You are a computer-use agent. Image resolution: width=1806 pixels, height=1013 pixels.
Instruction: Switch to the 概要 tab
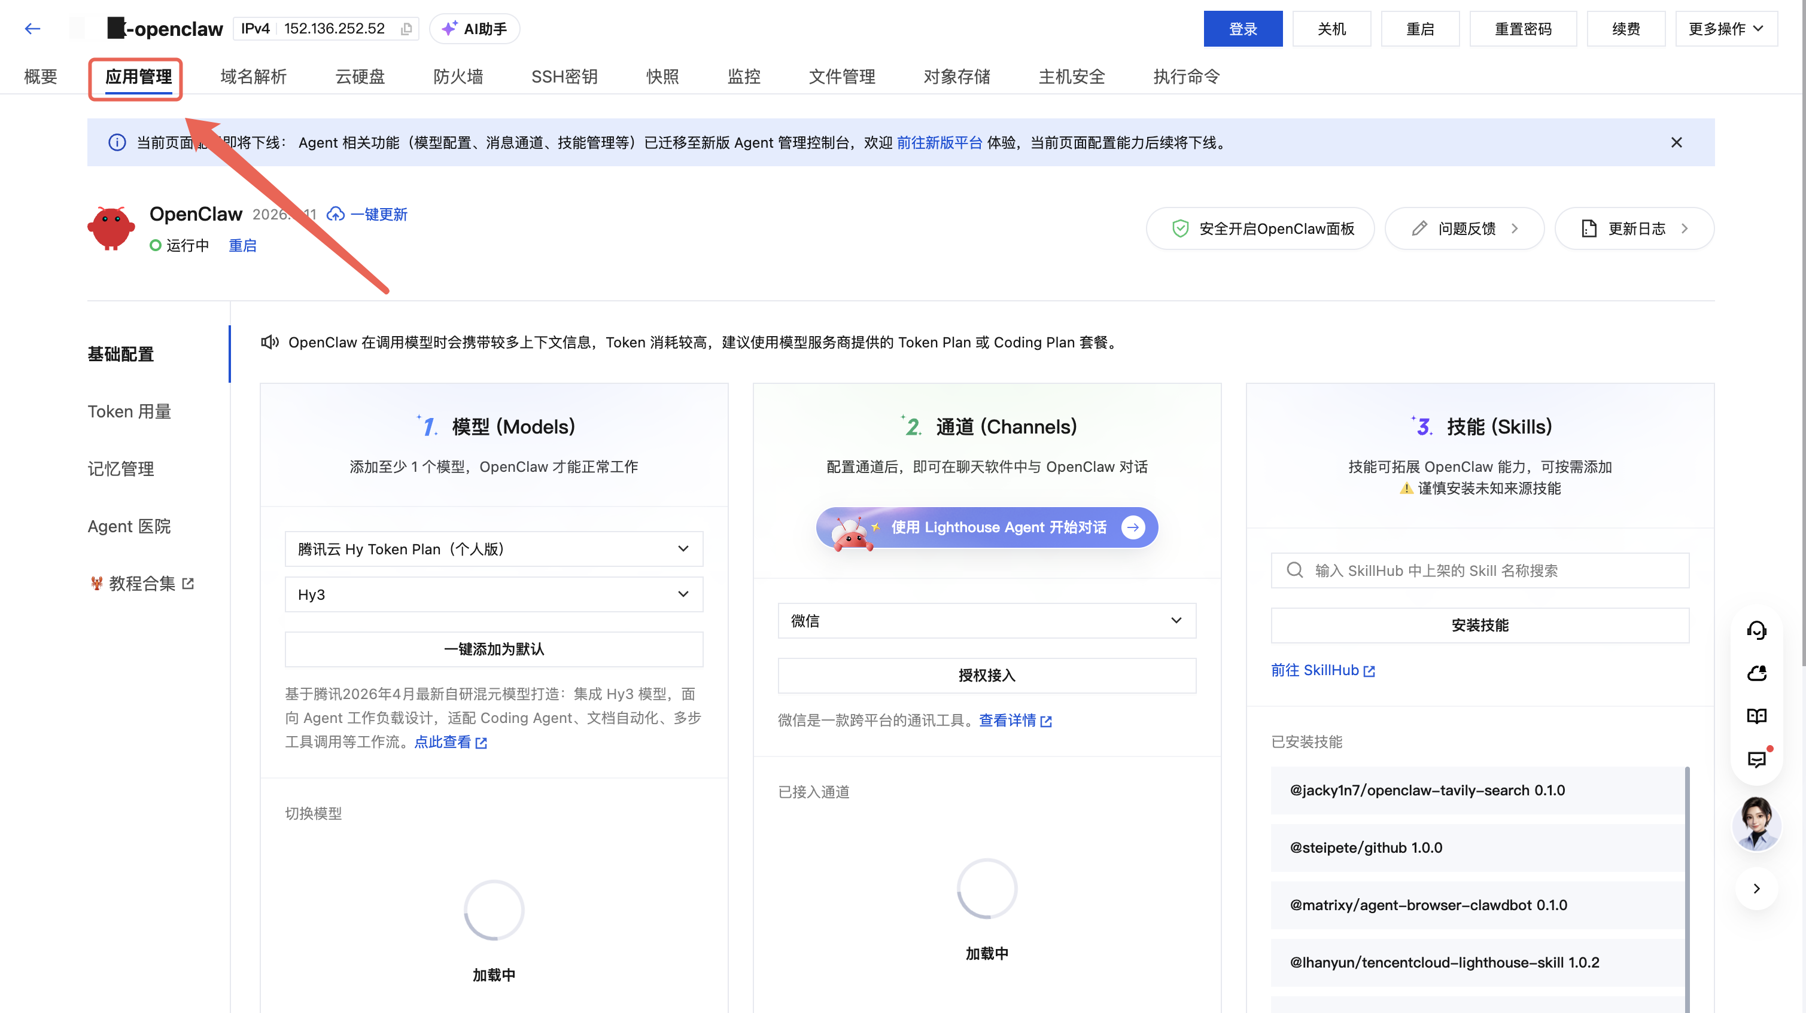[41, 77]
